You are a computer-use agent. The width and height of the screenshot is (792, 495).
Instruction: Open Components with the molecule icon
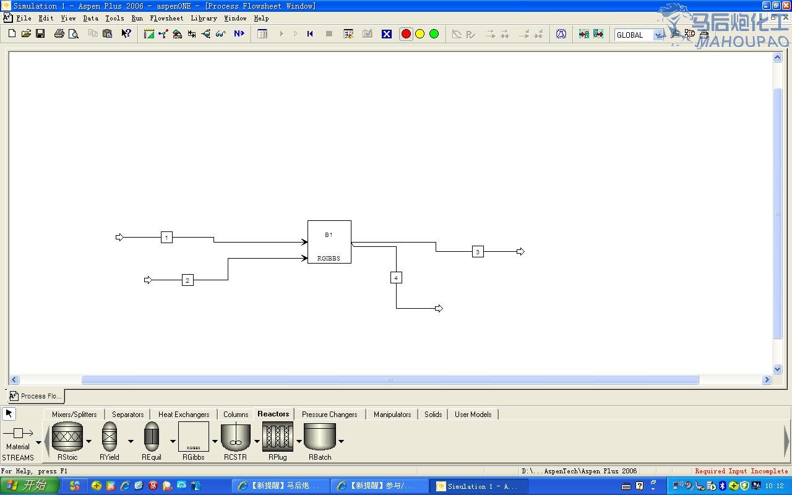tap(163, 34)
